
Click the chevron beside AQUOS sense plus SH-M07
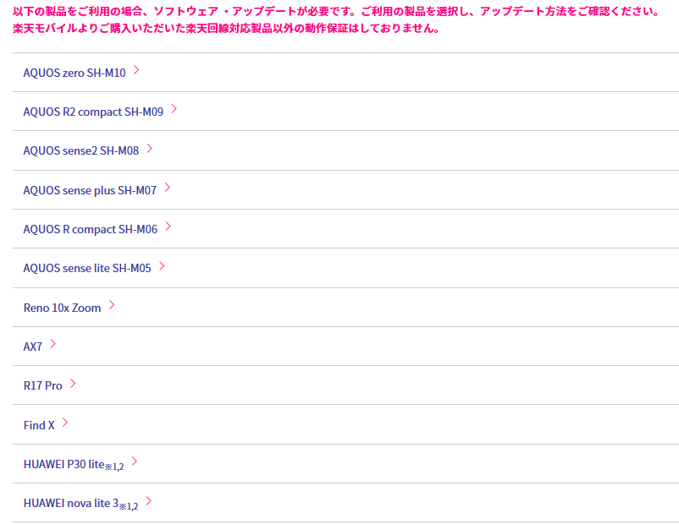click(x=167, y=188)
